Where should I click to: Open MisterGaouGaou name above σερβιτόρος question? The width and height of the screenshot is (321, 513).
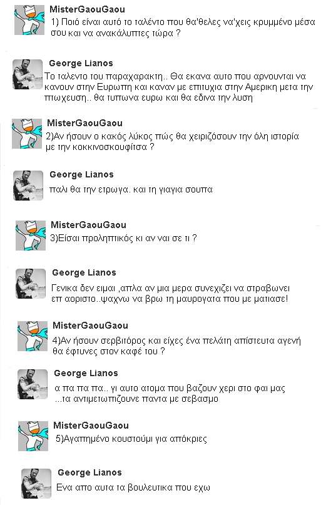[x=90, y=326]
